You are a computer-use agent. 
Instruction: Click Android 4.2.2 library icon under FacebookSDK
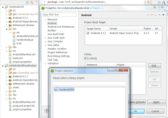pos(10,18)
